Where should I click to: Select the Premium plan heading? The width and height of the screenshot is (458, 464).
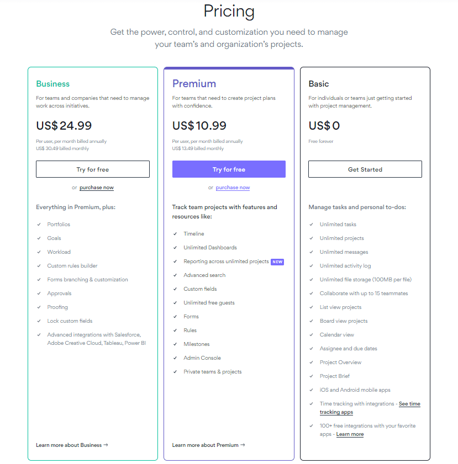pos(194,84)
